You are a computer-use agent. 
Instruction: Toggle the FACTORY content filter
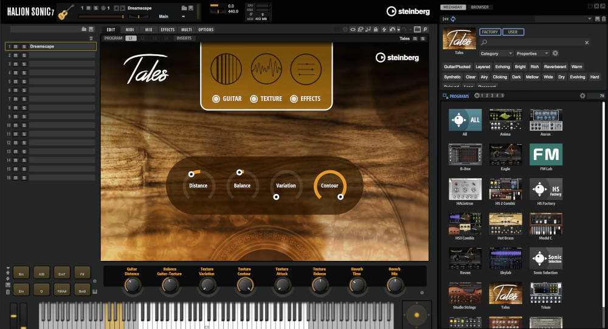pos(490,32)
